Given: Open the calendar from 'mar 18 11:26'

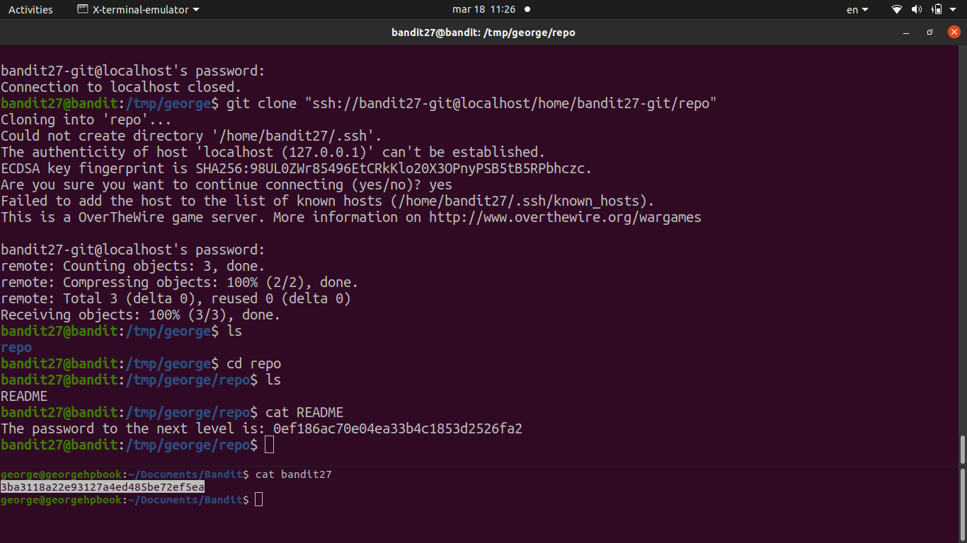Looking at the screenshot, I should 483,10.
